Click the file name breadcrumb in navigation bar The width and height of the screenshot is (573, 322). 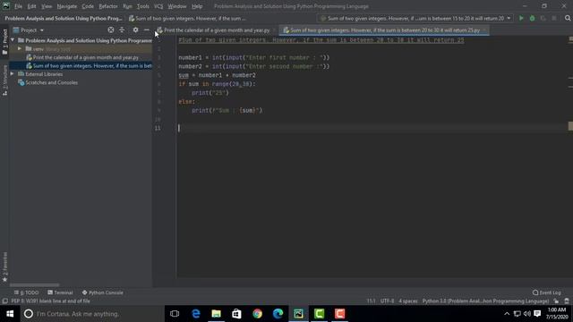(187, 18)
